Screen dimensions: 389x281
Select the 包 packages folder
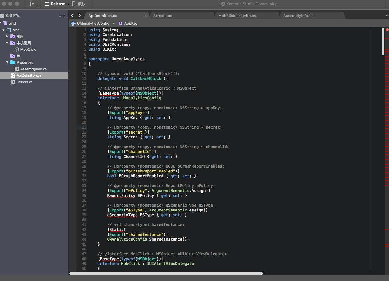coord(18,56)
